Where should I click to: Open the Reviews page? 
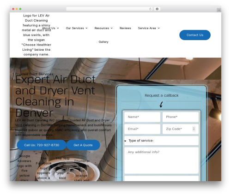click(x=125, y=28)
